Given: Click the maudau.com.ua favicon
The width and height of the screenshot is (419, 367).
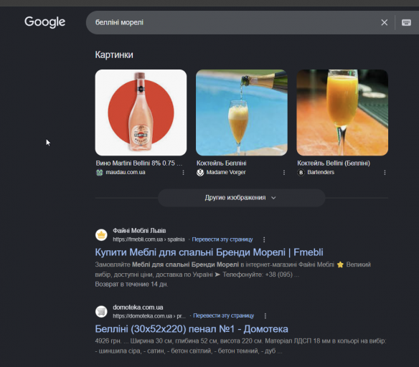Looking at the screenshot, I should 100,173.
